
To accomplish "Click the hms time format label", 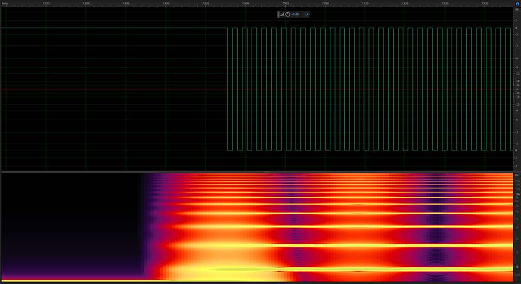I will (x=5, y=3).
